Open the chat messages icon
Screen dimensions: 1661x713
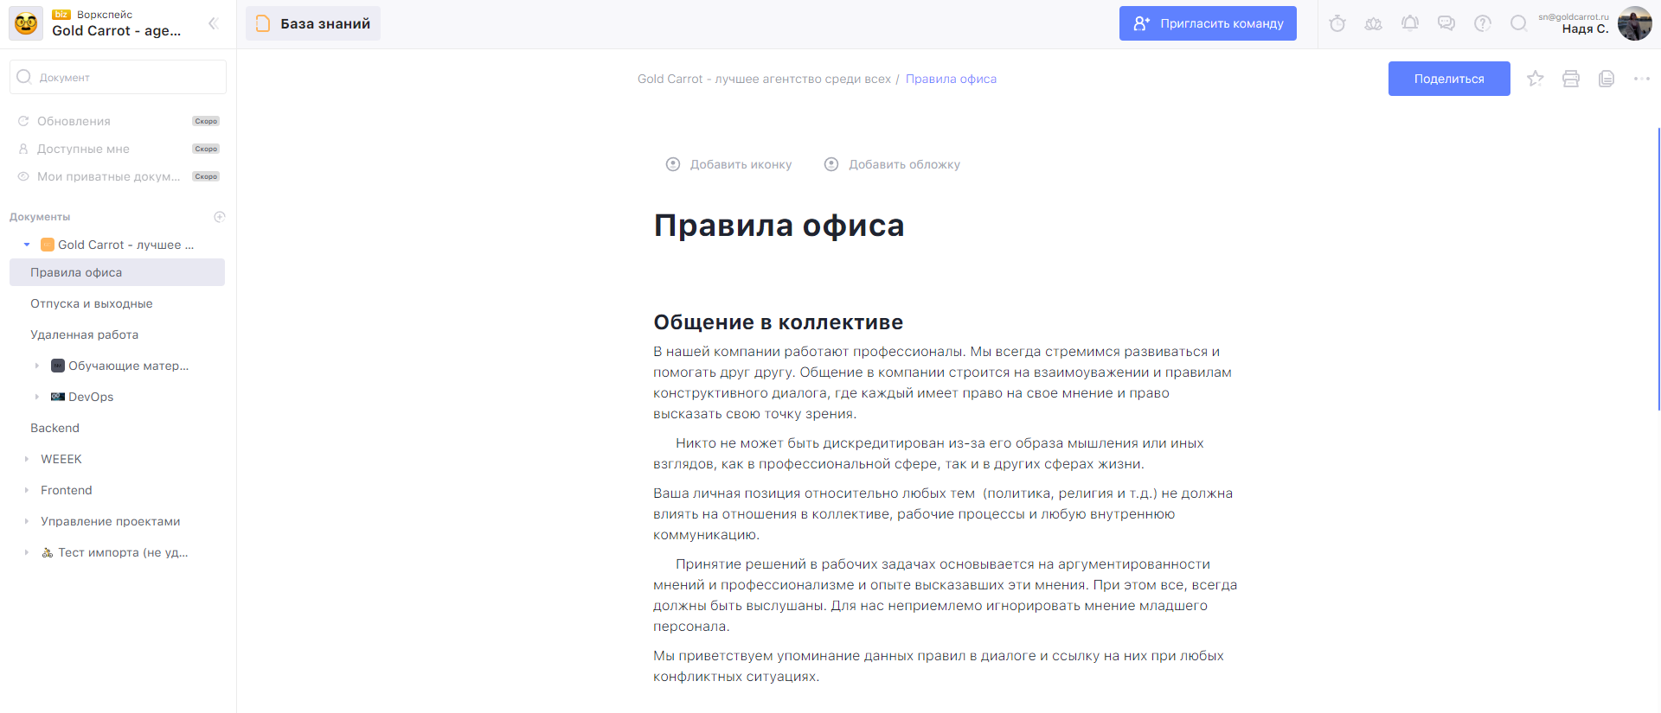click(x=1446, y=23)
